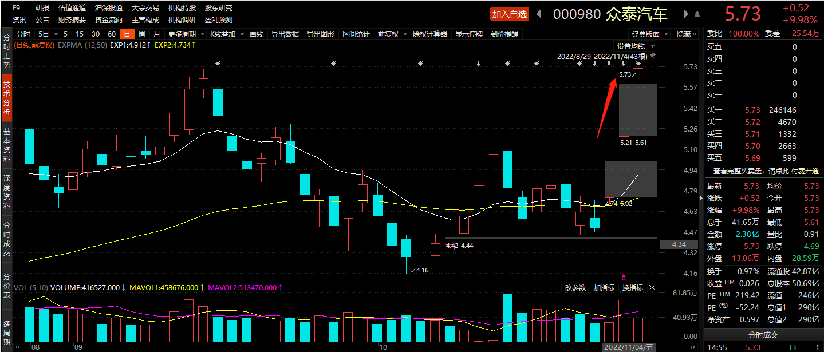The image size is (824, 352).
Task: Open 大宗交易 block trades
Action: (x=145, y=8)
